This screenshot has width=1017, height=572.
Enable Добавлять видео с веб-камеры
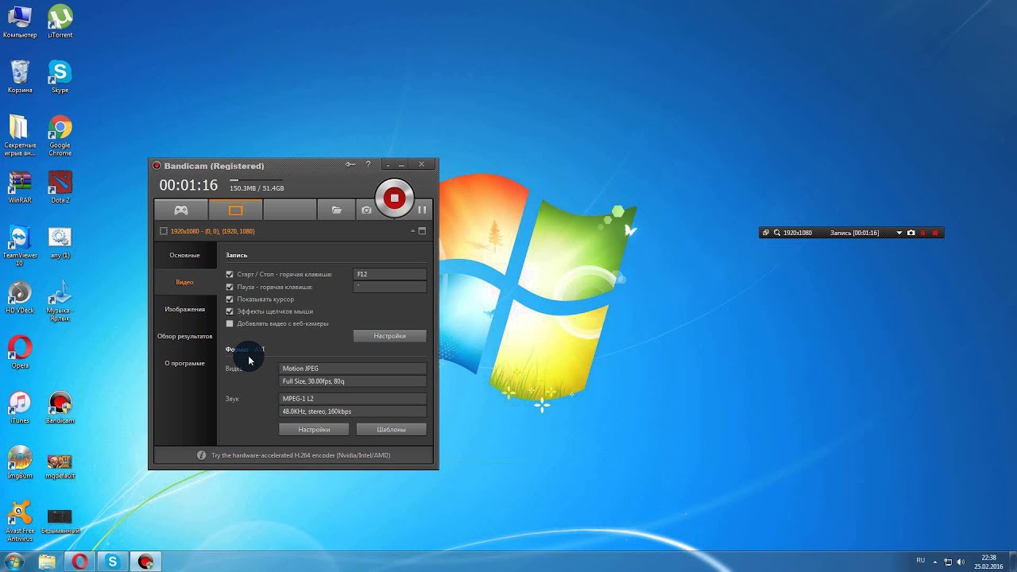[x=230, y=323]
